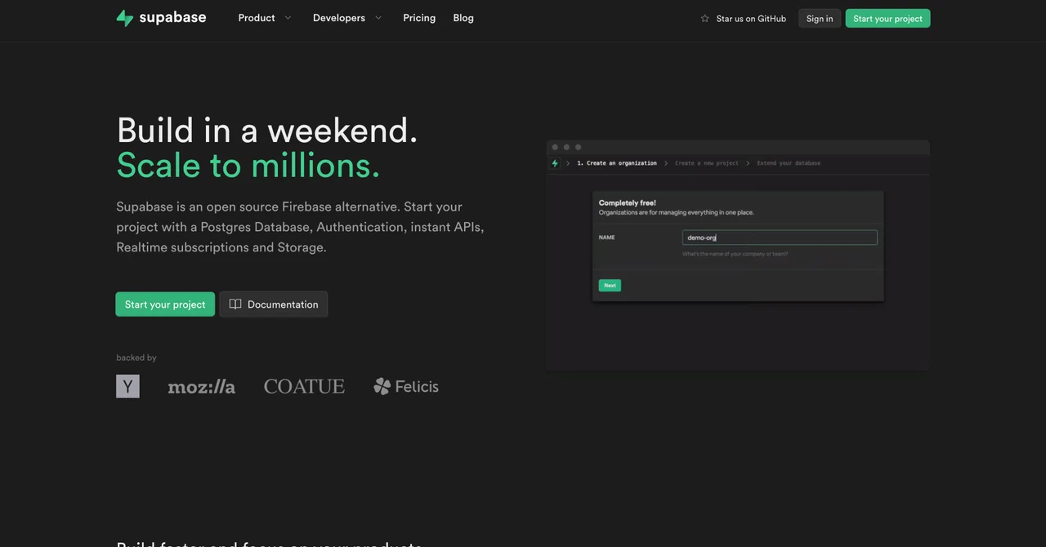Expand the Product dropdown chevron
The width and height of the screenshot is (1046, 547).
click(288, 18)
